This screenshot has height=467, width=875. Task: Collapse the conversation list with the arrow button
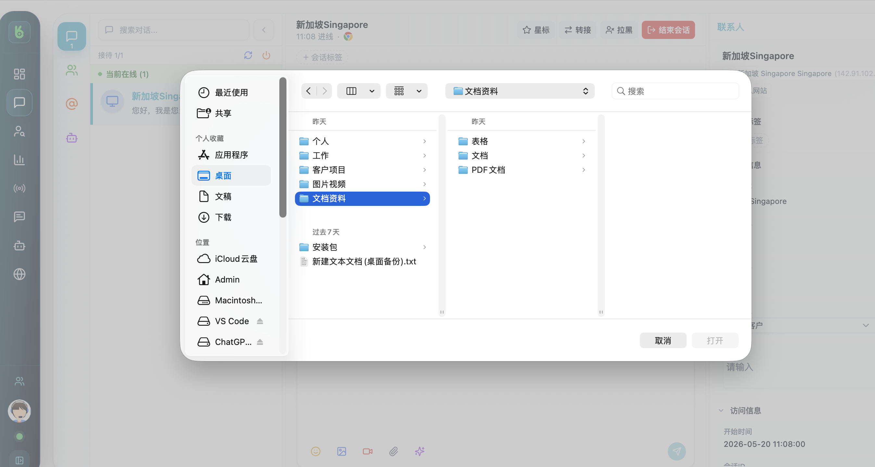point(264,30)
